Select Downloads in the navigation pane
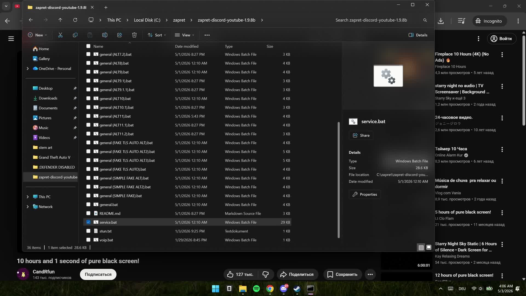The image size is (526, 296). (x=48, y=98)
